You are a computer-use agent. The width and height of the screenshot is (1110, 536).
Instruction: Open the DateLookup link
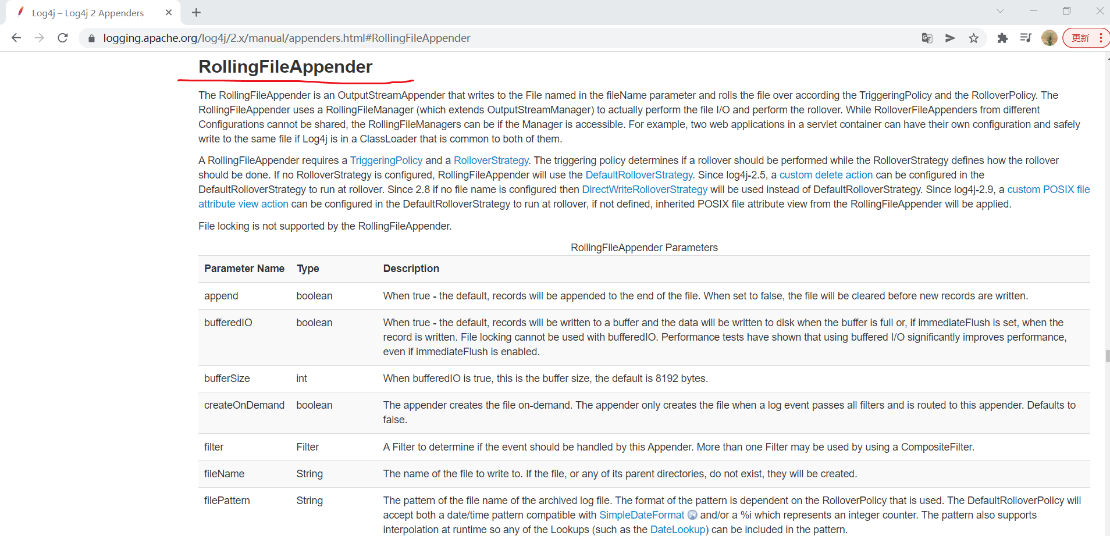coord(678,530)
